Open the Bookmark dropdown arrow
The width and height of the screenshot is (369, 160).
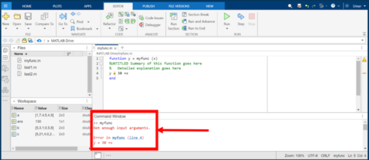[x=97, y=29]
